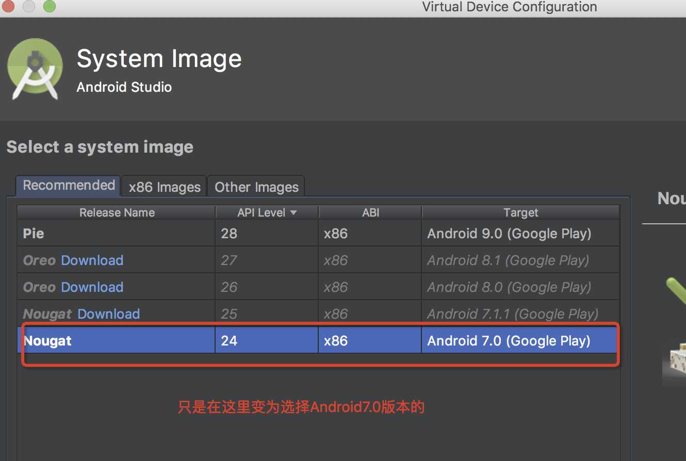The height and width of the screenshot is (461, 686).
Task: Switch to the Recommended tab
Action: click(x=69, y=186)
